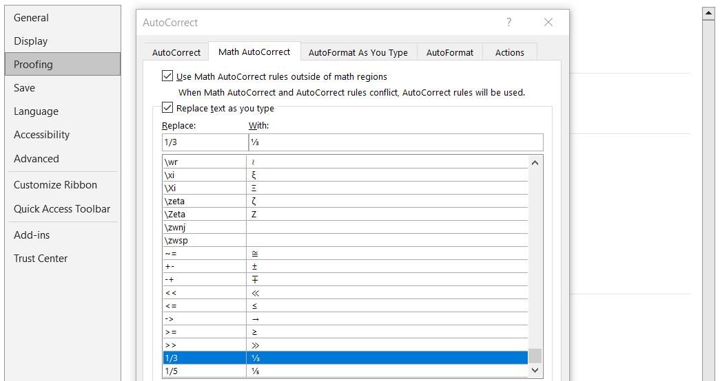Screen dimensions: 720x381
Task: Select General in Word Options sidebar
Action: pyautogui.click(x=63, y=17)
